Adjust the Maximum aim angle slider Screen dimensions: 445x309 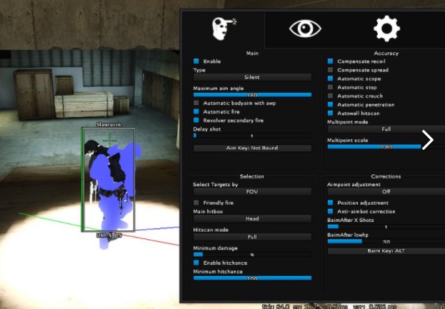click(x=252, y=95)
